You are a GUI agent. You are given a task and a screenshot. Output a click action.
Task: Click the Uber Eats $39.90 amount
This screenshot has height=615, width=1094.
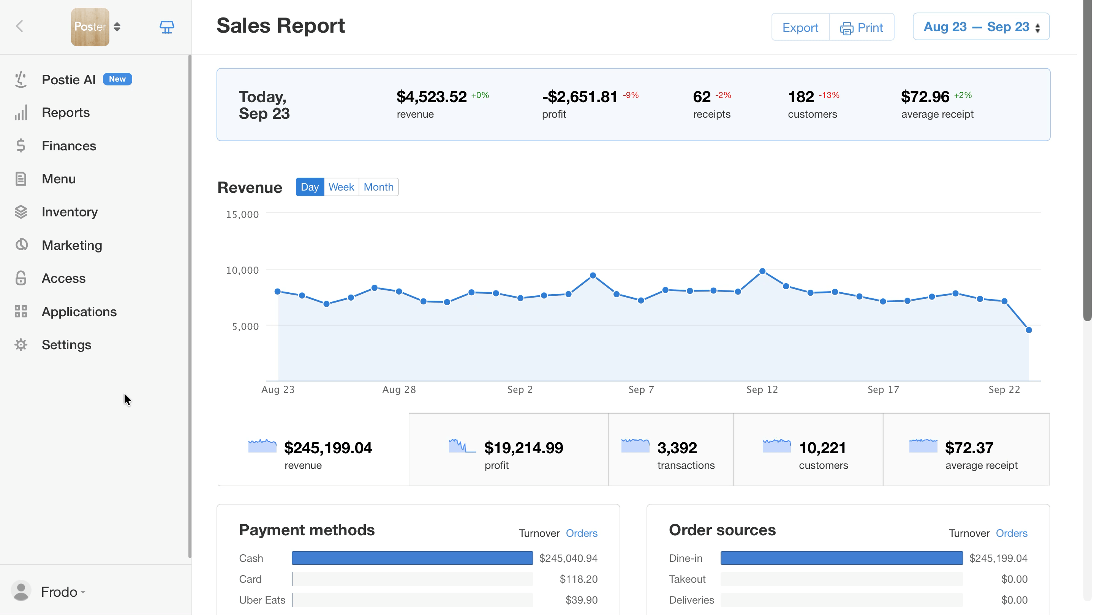[x=582, y=600]
